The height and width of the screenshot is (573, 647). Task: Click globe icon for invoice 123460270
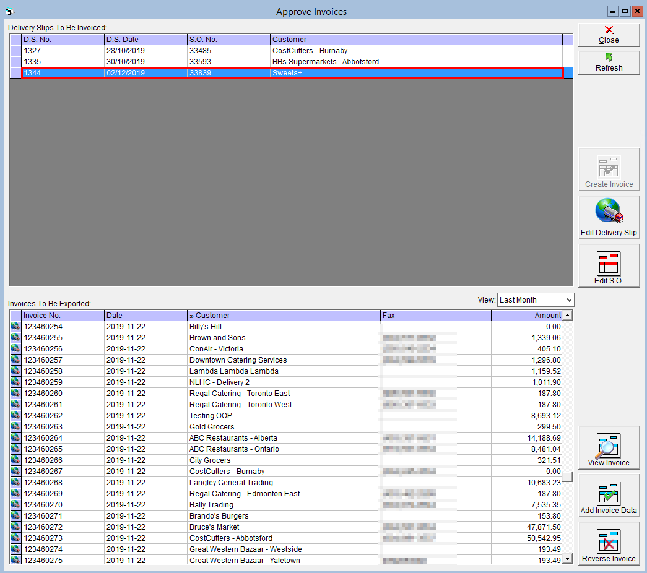15,504
